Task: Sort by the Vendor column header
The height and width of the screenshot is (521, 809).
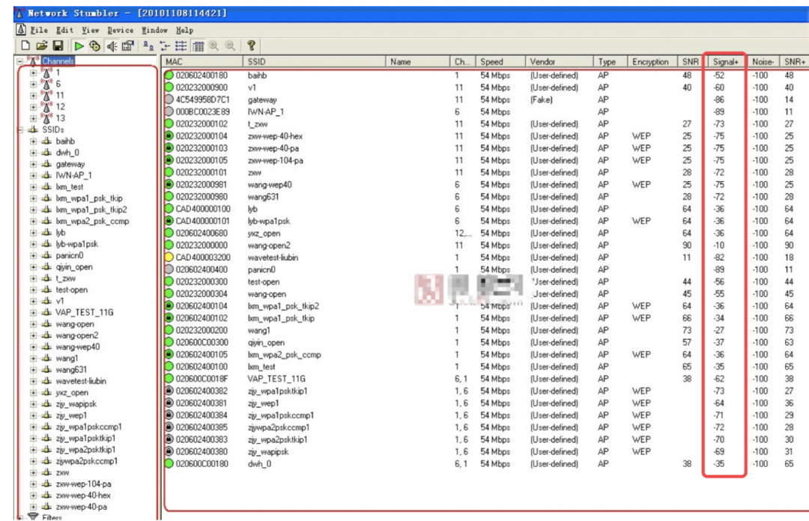Action: tap(560, 61)
